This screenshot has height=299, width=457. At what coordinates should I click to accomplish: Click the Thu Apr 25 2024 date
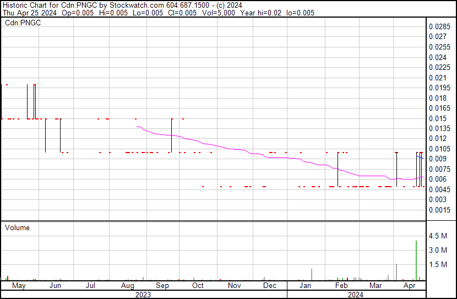[30, 13]
